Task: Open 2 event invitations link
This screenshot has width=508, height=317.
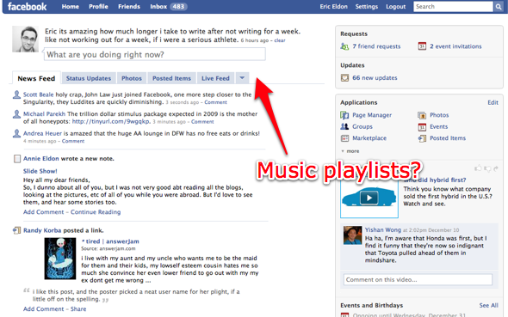Action: [455, 46]
